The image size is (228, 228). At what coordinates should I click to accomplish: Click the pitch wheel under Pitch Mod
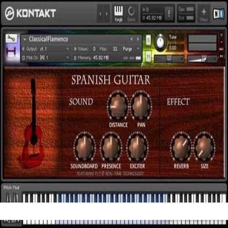point(8,197)
